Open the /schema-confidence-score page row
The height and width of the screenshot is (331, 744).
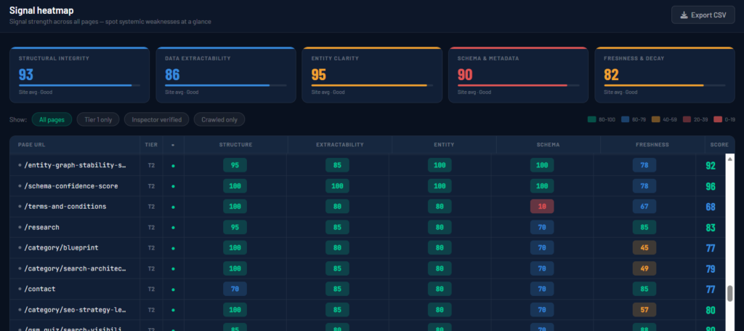click(368, 186)
